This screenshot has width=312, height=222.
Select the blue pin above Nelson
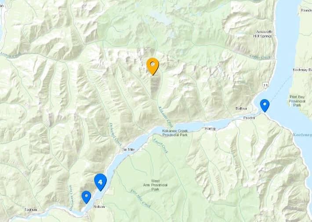click(x=86, y=197)
